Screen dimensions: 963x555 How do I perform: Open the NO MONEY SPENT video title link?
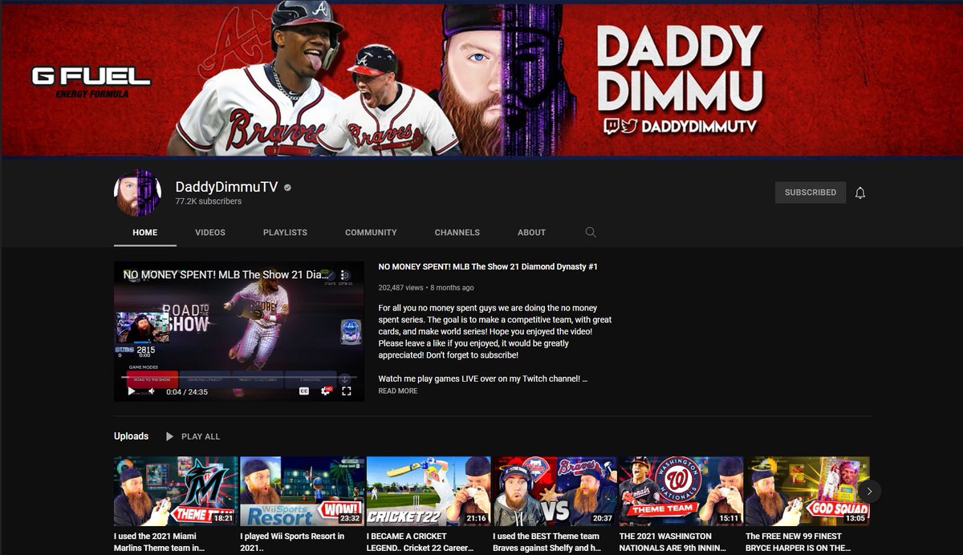[x=488, y=266]
